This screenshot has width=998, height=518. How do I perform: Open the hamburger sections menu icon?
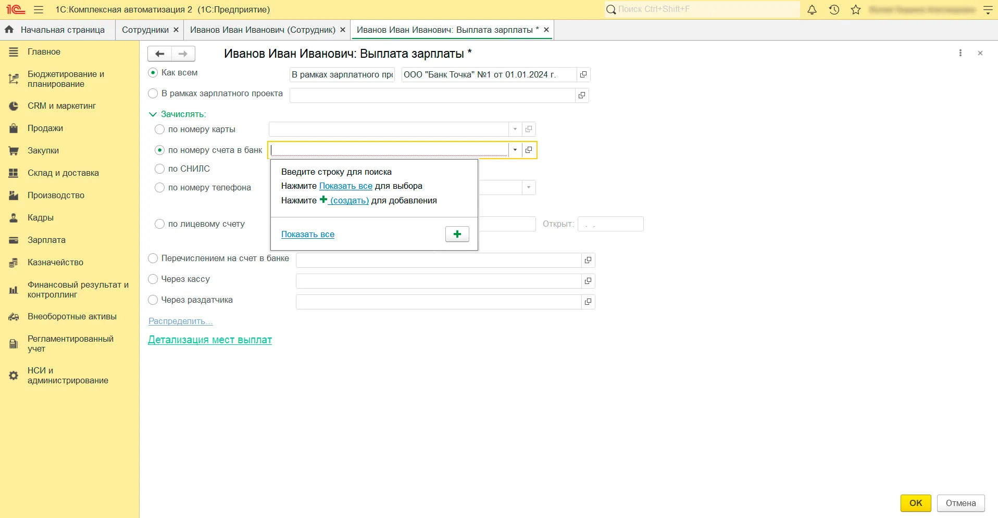[38, 9]
